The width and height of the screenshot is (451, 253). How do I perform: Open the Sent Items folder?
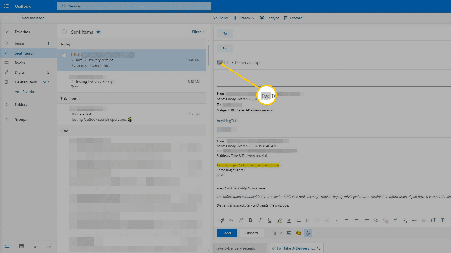click(28, 53)
